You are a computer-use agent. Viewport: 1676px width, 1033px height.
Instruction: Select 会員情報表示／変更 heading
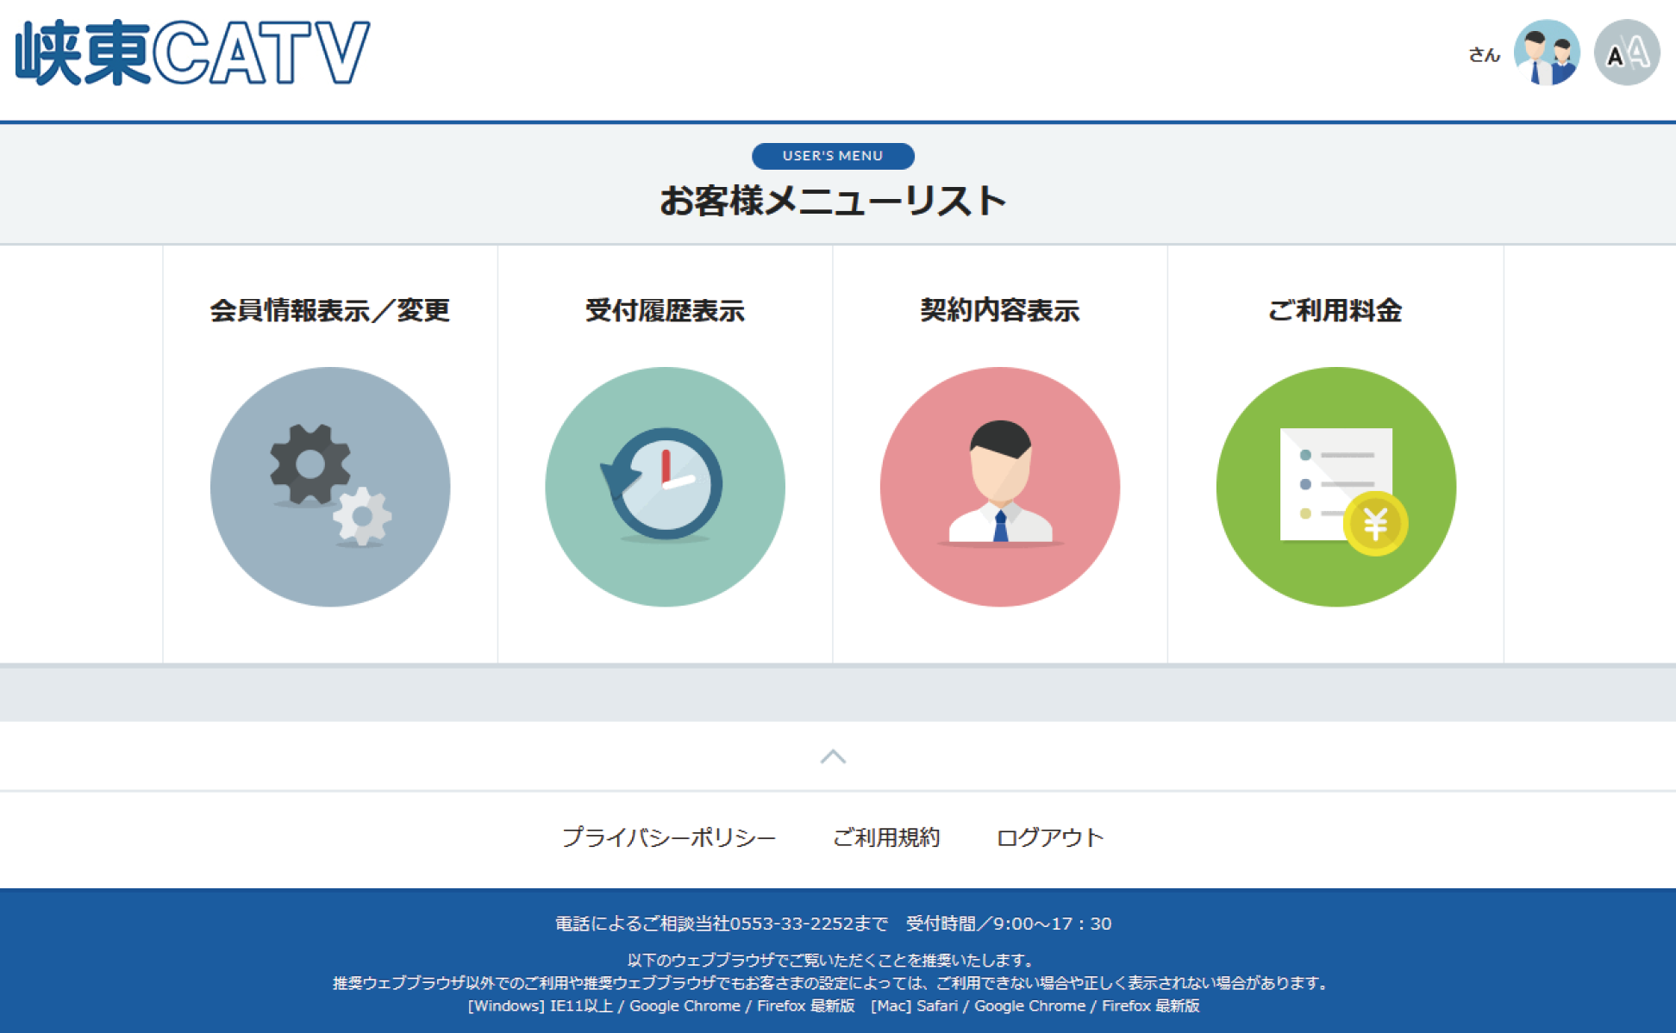[330, 310]
